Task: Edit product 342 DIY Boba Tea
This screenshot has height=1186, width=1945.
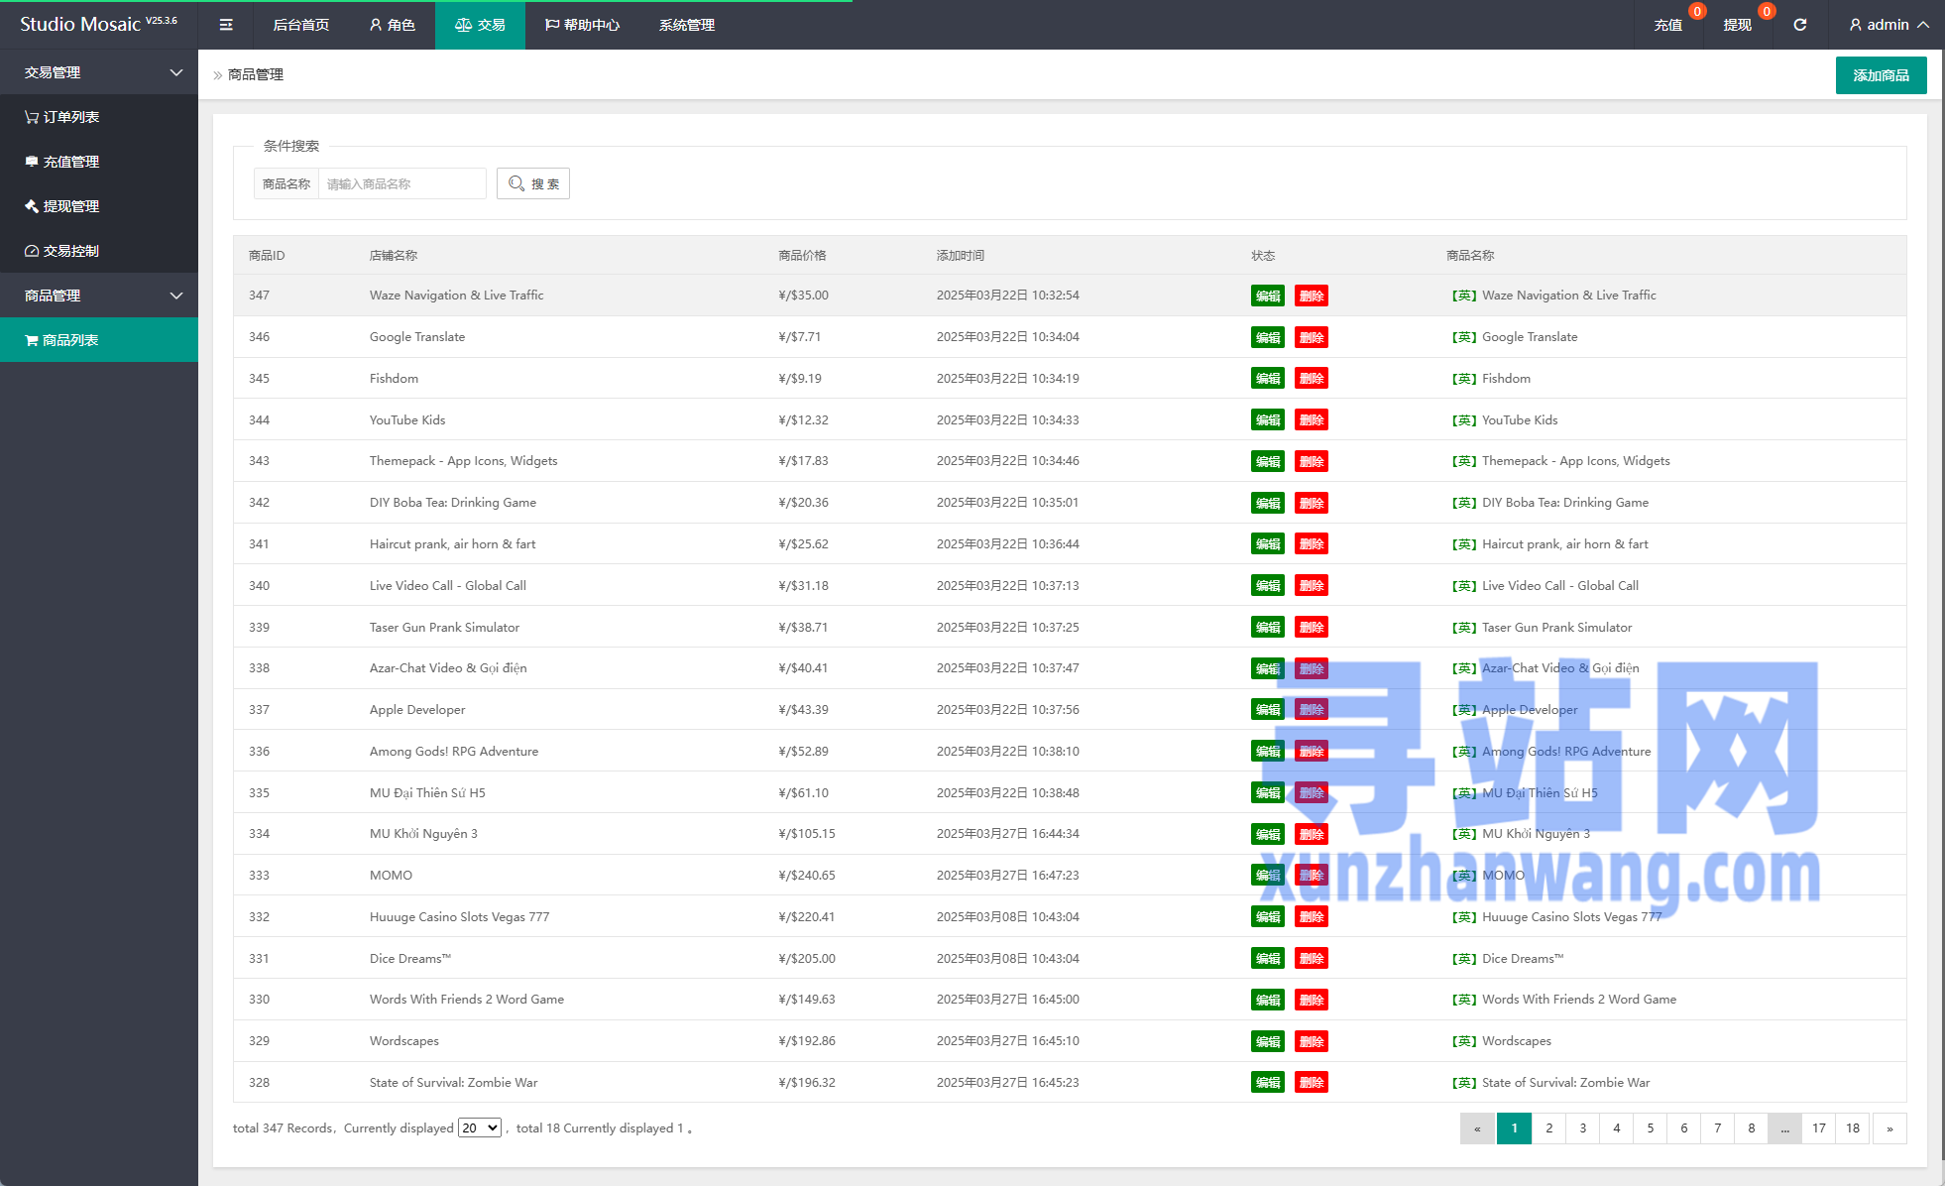Action: (1268, 503)
